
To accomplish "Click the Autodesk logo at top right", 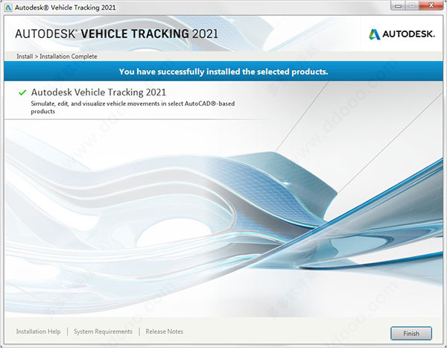I will point(402,34).
